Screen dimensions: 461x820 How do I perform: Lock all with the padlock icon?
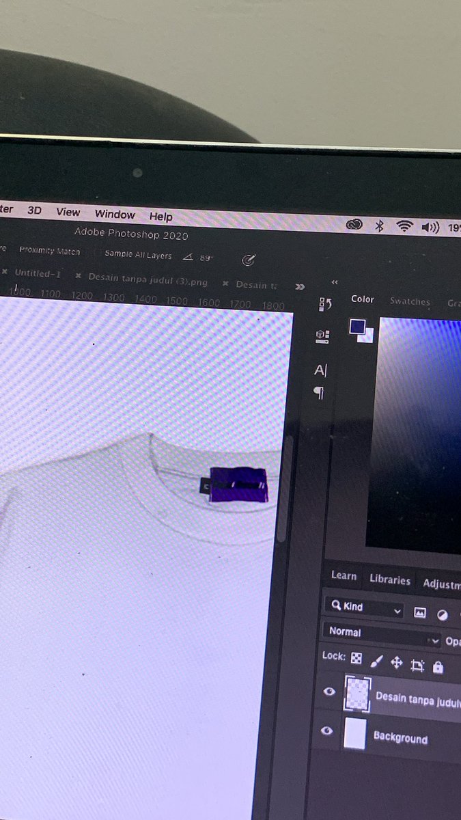click(438, 667)
